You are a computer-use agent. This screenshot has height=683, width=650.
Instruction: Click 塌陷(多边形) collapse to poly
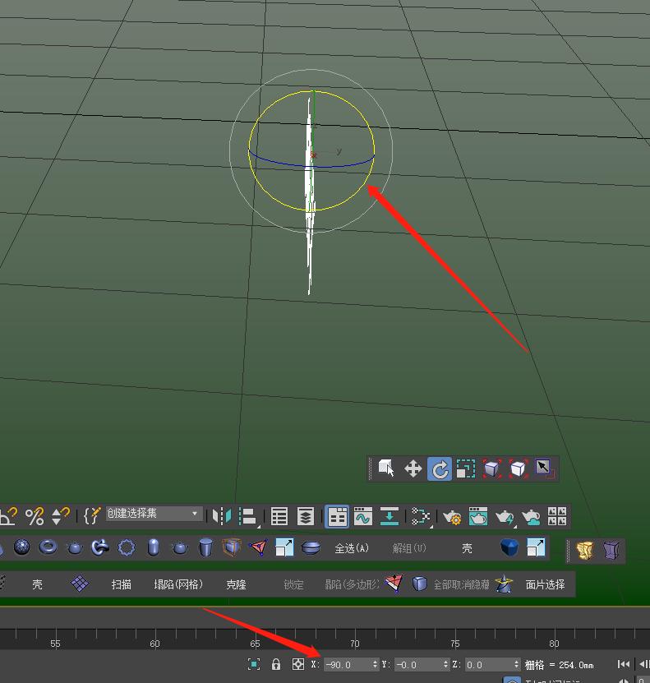(x=352, y=584)
